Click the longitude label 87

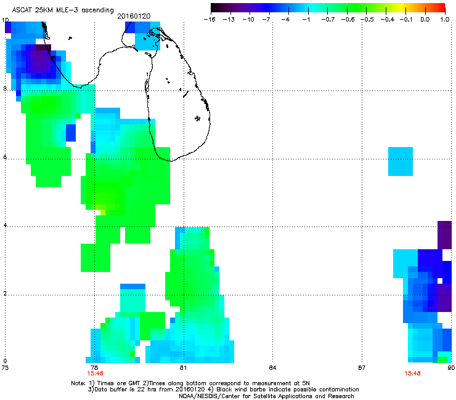(362, 368)
